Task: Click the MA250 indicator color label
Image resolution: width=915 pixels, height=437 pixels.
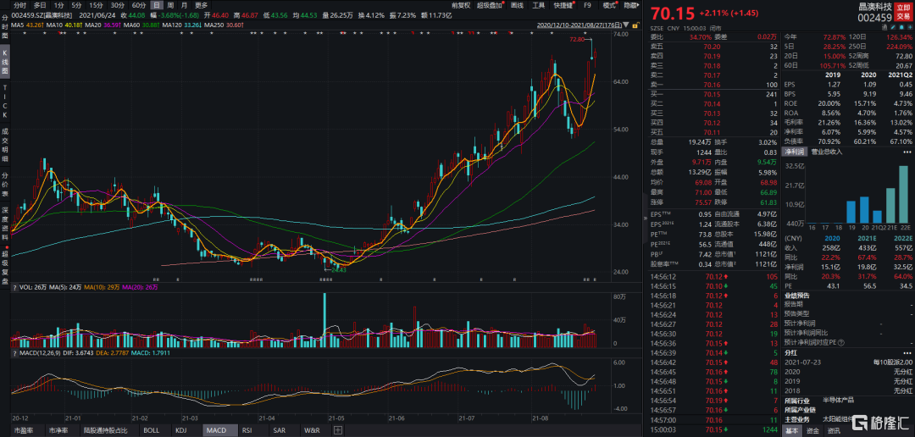Action: click(x=219, y=25)
